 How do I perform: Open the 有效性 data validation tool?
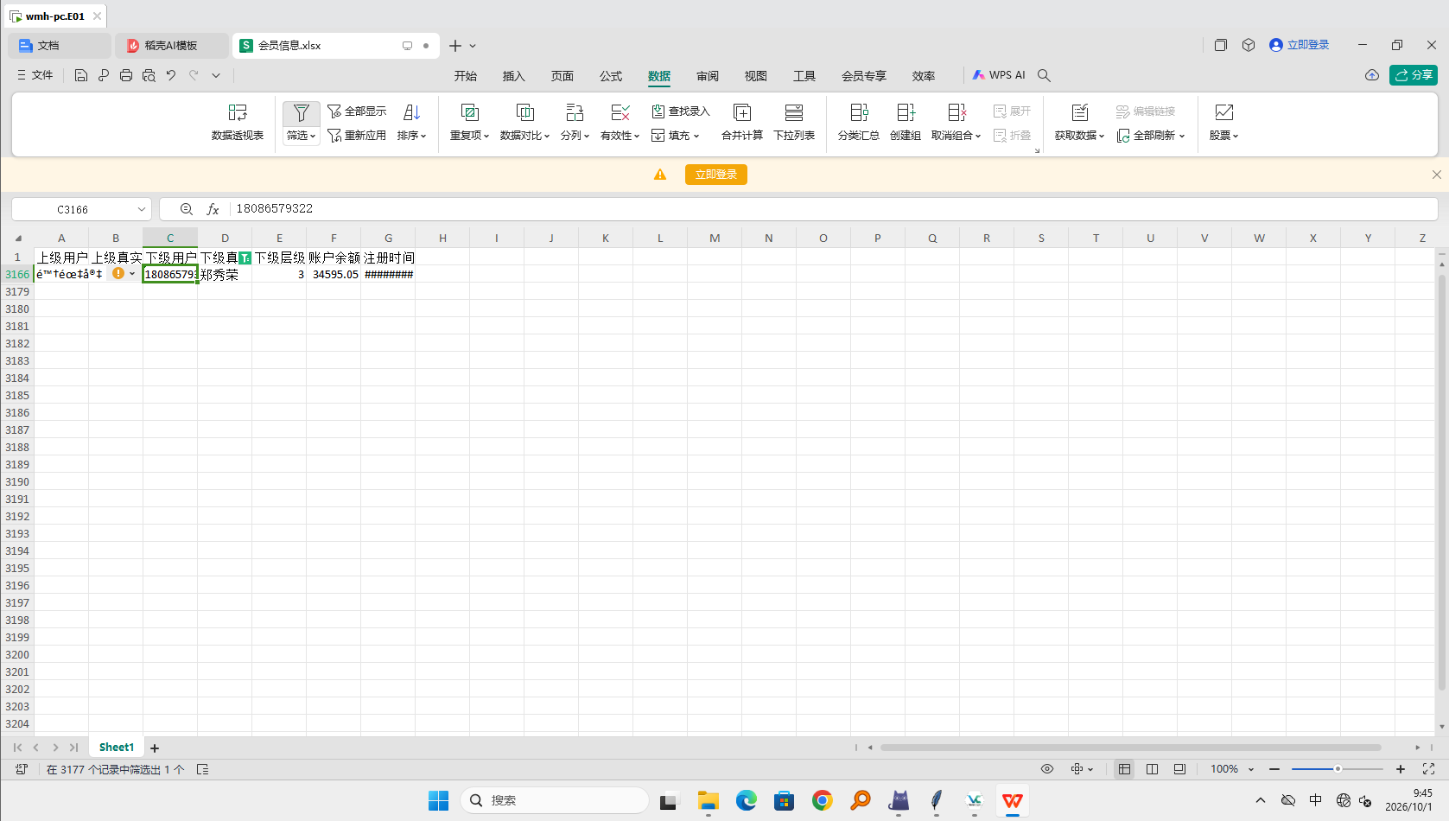click(x=620, y=123)
